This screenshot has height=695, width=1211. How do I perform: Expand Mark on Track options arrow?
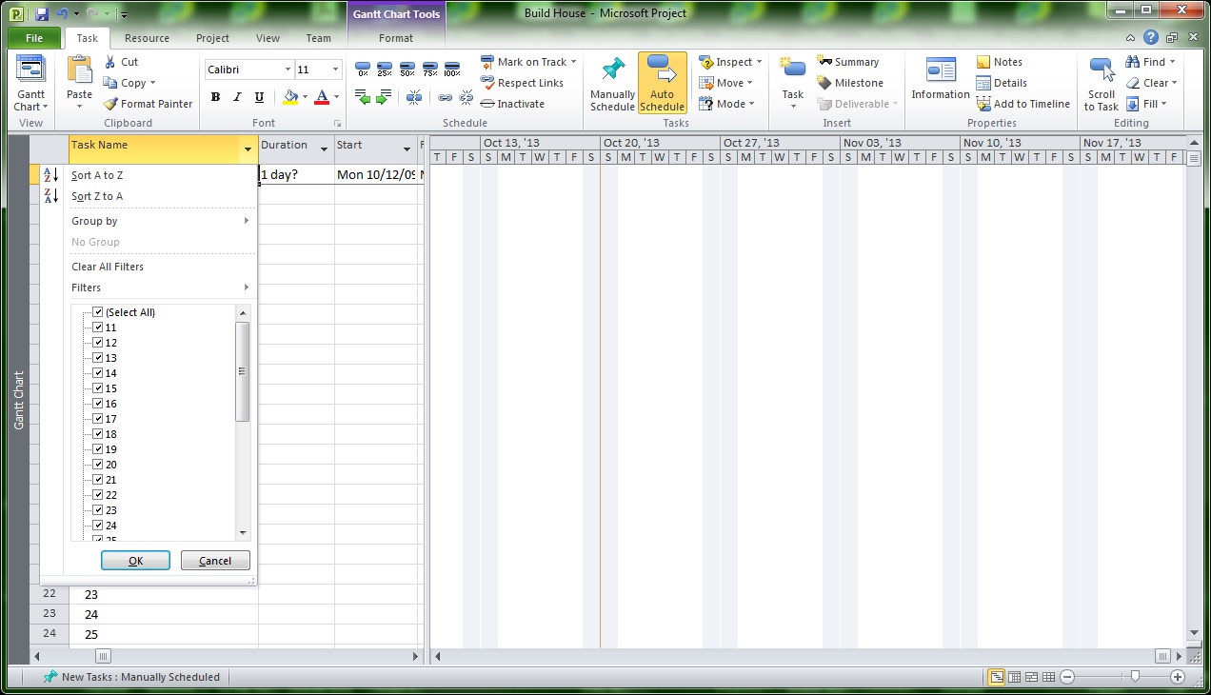(x=573, y=62)
